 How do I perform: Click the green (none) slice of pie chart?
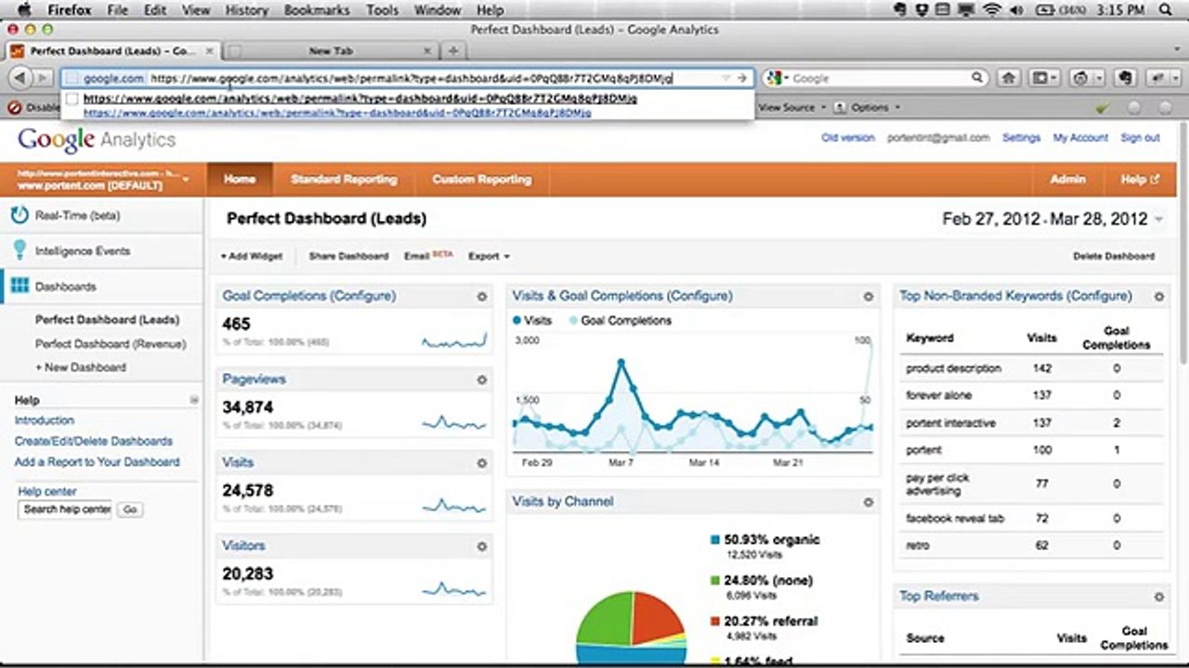606,620
